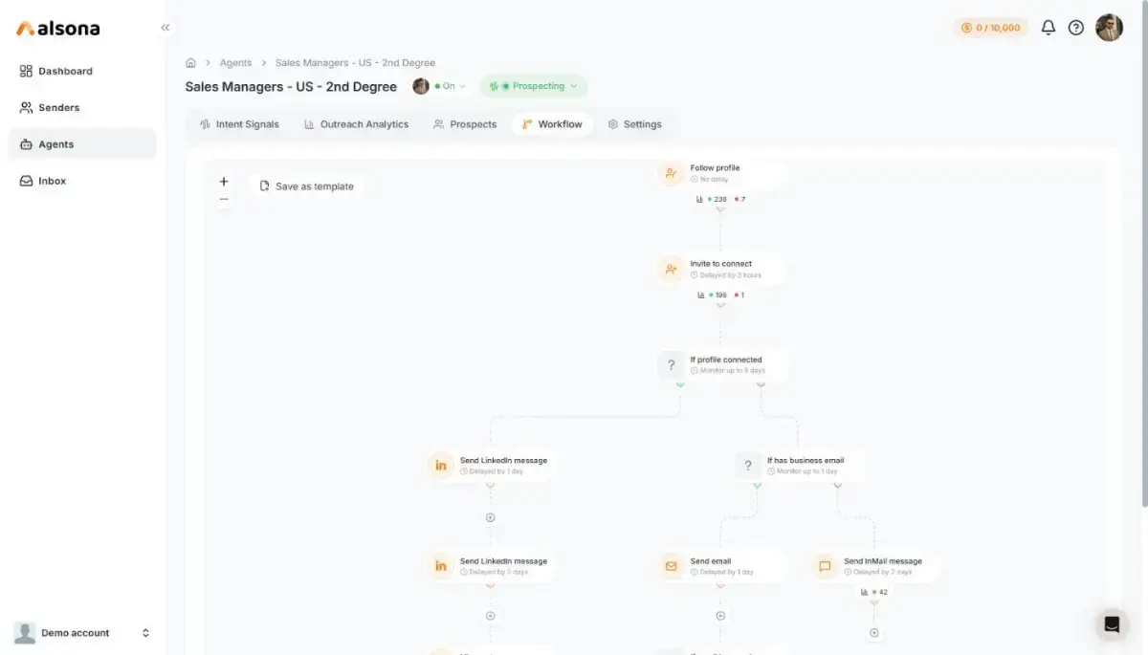Viewport: 1148px width, 655px height.
Task: Open the If has business email condition label
Action: 806,460
